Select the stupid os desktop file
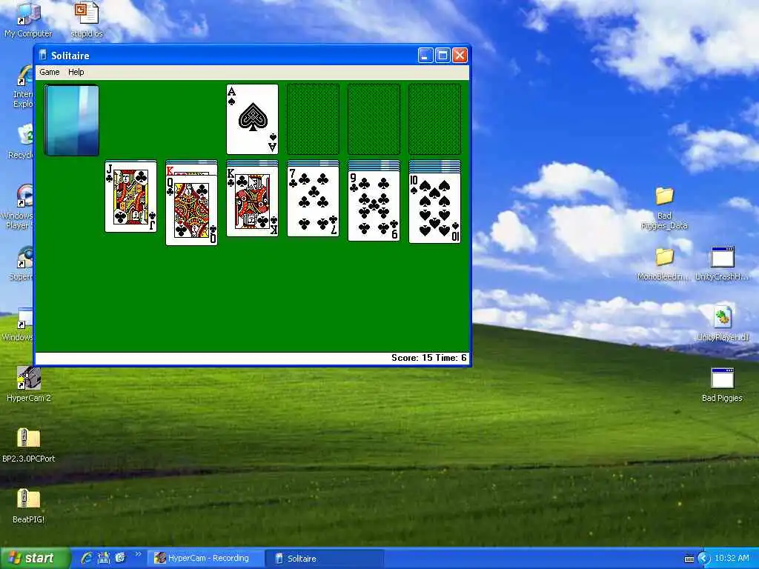This screenshot has width=759, height=569. (87, 20)
